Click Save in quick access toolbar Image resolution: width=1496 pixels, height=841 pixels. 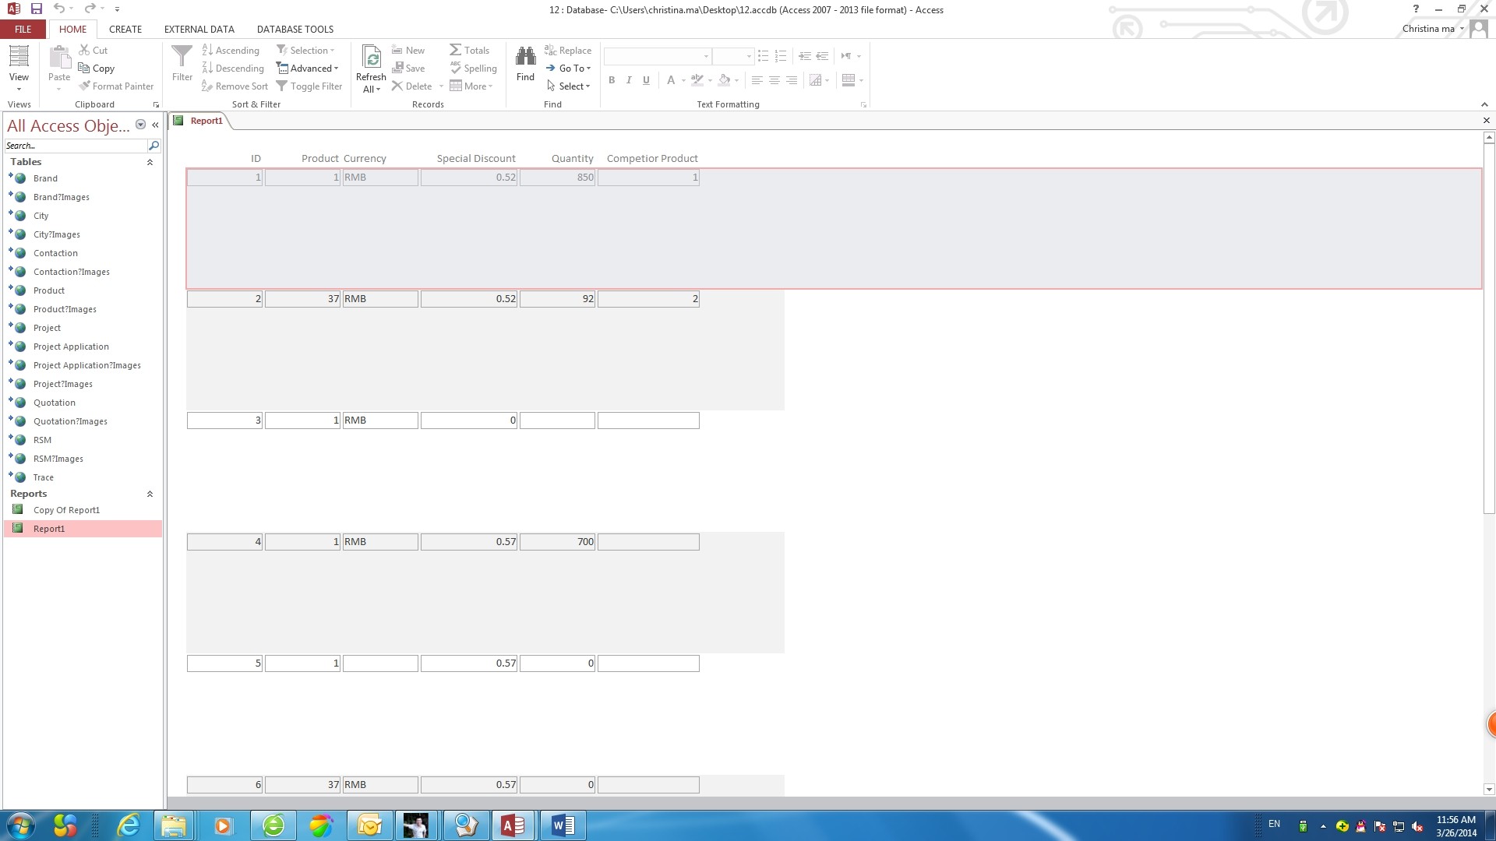coord(36,9)
